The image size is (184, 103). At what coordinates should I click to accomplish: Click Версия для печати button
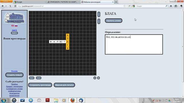pyautogui.click(x=64, y=85)
